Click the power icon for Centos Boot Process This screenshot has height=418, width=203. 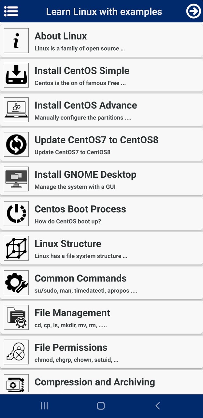[x=16, y=214]
